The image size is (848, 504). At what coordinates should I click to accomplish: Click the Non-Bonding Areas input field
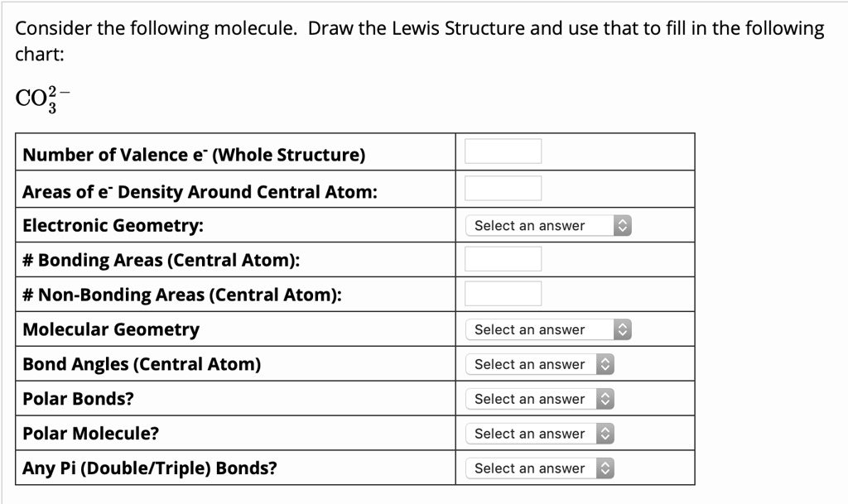[503, 293]
